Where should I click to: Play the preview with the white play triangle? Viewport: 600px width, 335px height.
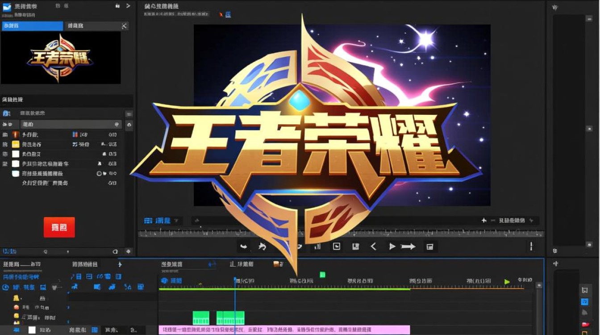click(392, 246)
